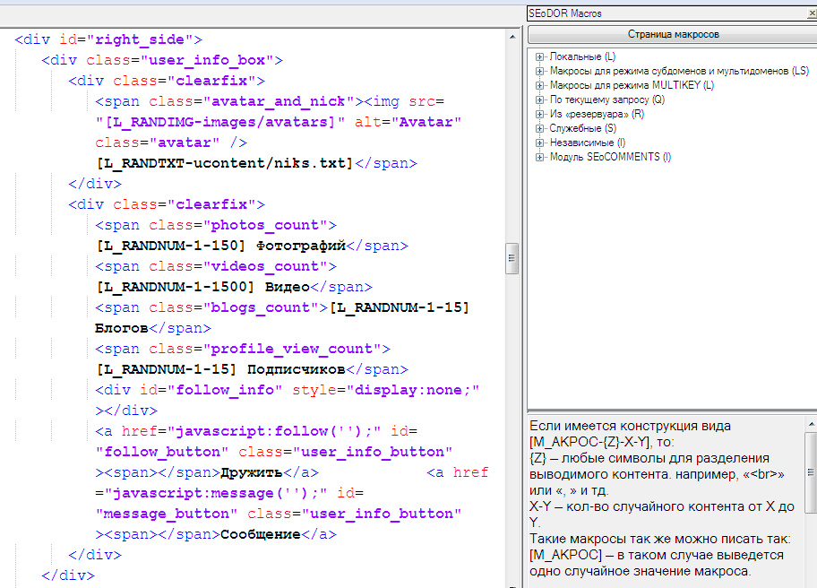Viewport: 817px width, 588px height.
Task: Click the "message_button" id value in code
Action: tap(167, 514)
